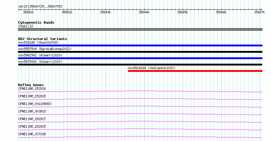271x141 pixels.
Task: Click the red bar for nsv6524164
Action: pos(195,71)
